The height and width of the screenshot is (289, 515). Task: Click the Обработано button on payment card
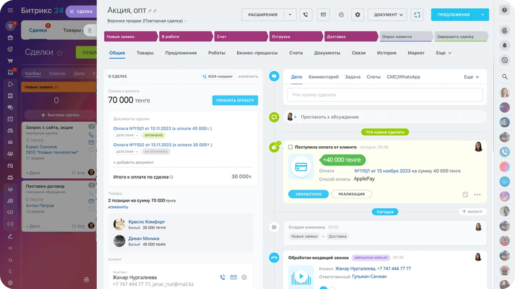(308, 194)
